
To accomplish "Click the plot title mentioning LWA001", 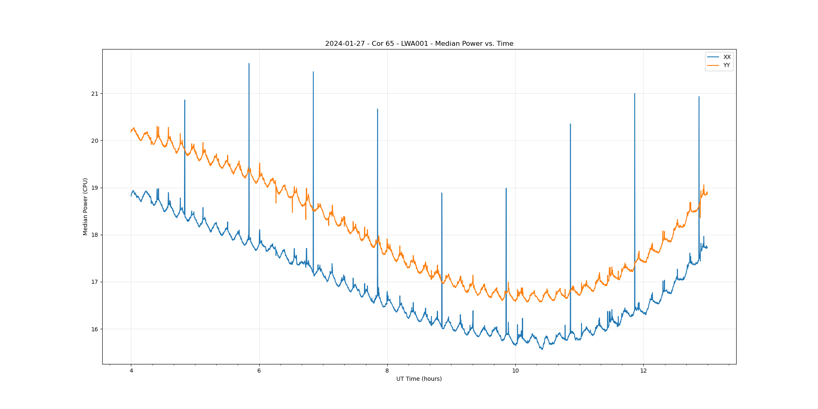I will (419, 44).
